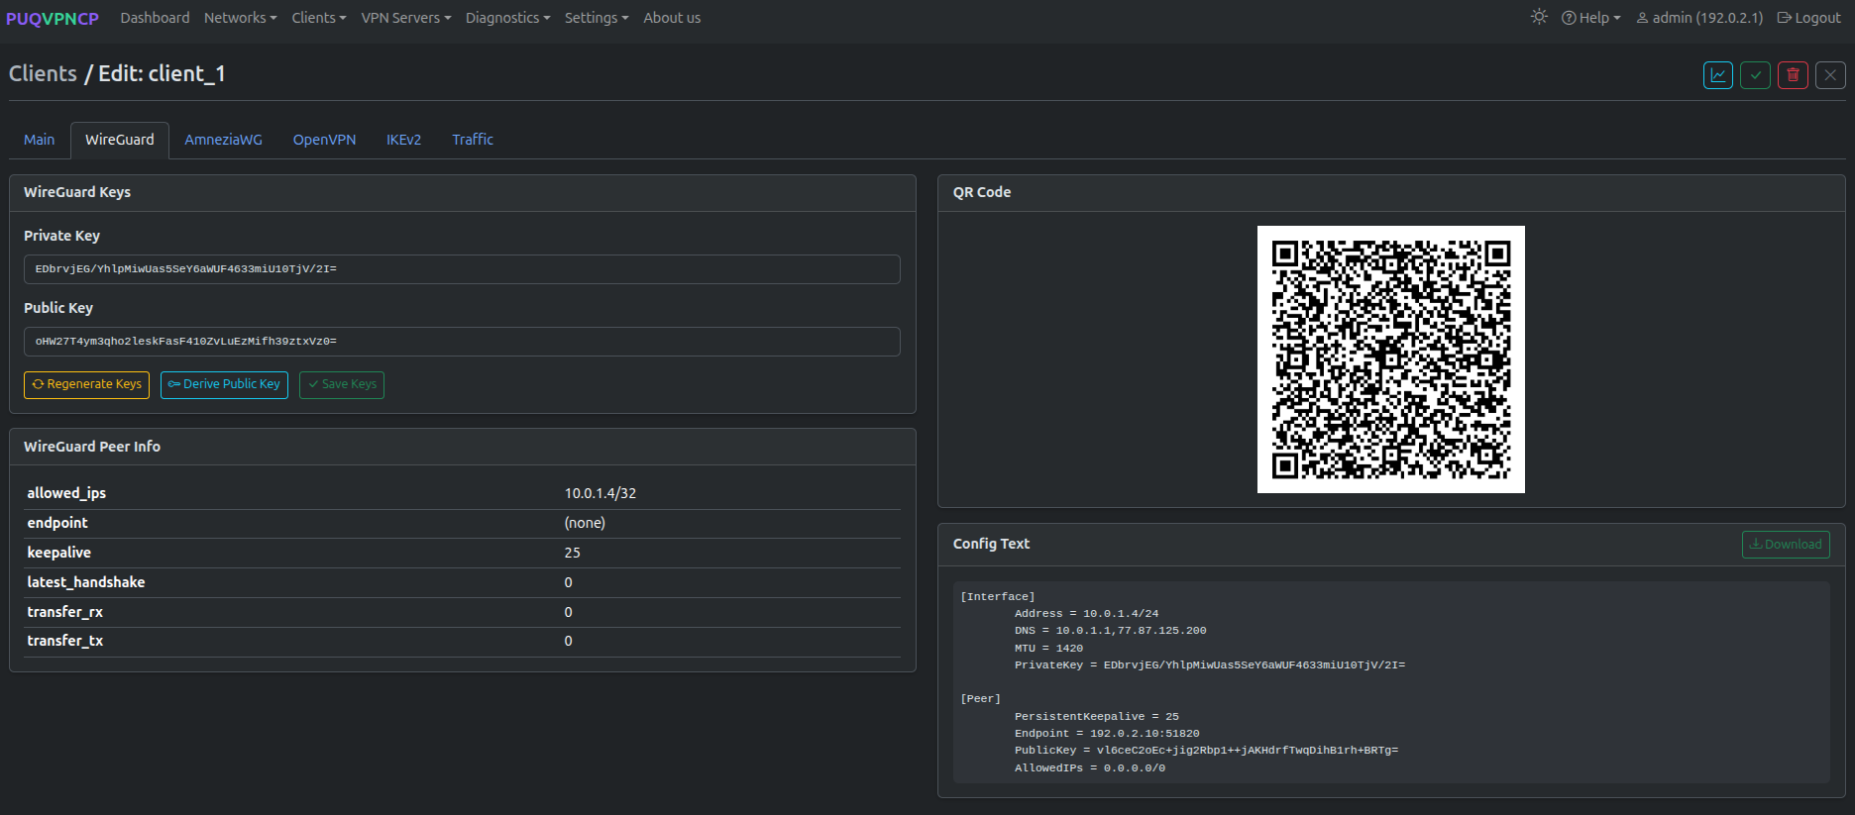This screenshot has height=815, width=1855.
Task: Click the PersistentKeepalive = 25 line
Action: [x=1097, y=717]
